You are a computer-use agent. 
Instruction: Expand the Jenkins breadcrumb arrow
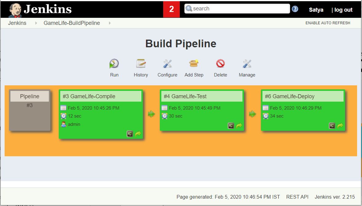[x=36, y=23]
